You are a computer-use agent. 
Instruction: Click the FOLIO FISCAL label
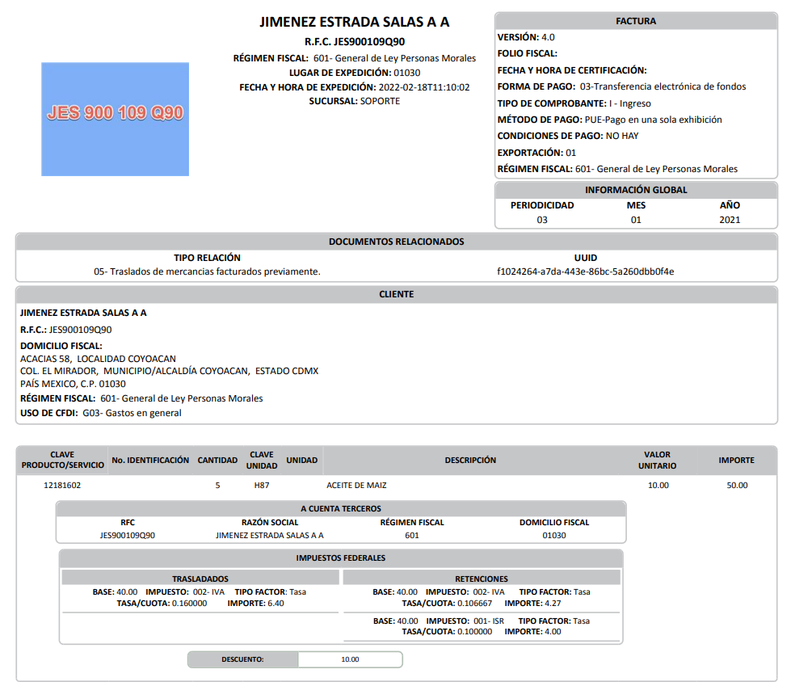[x=527, y=53]
